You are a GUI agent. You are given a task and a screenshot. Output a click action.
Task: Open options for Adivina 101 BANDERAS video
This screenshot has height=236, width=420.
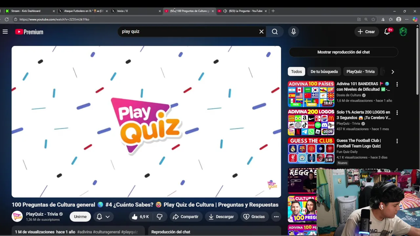397,84
